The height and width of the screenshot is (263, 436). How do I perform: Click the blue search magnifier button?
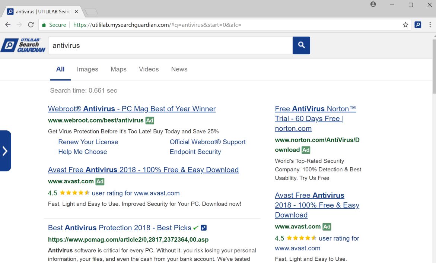[x=301, y=45]
